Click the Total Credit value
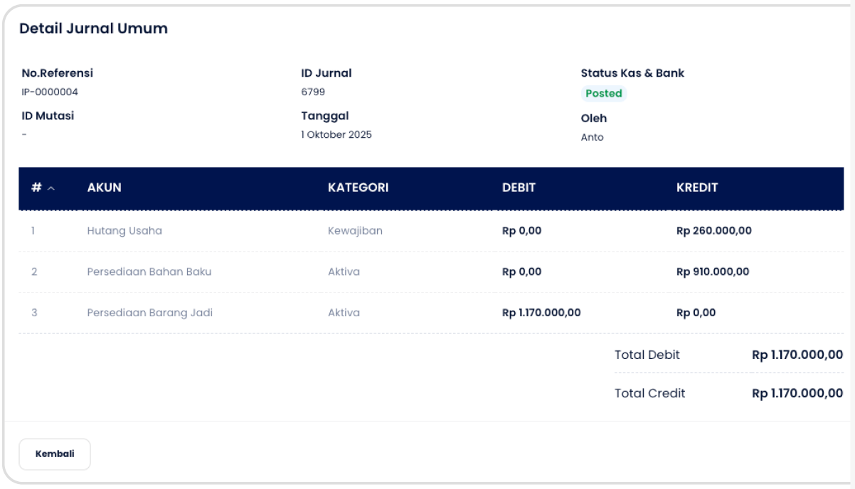 [x=797, y=394]
